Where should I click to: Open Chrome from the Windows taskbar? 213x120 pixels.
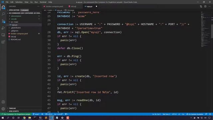tap(24, 118)
